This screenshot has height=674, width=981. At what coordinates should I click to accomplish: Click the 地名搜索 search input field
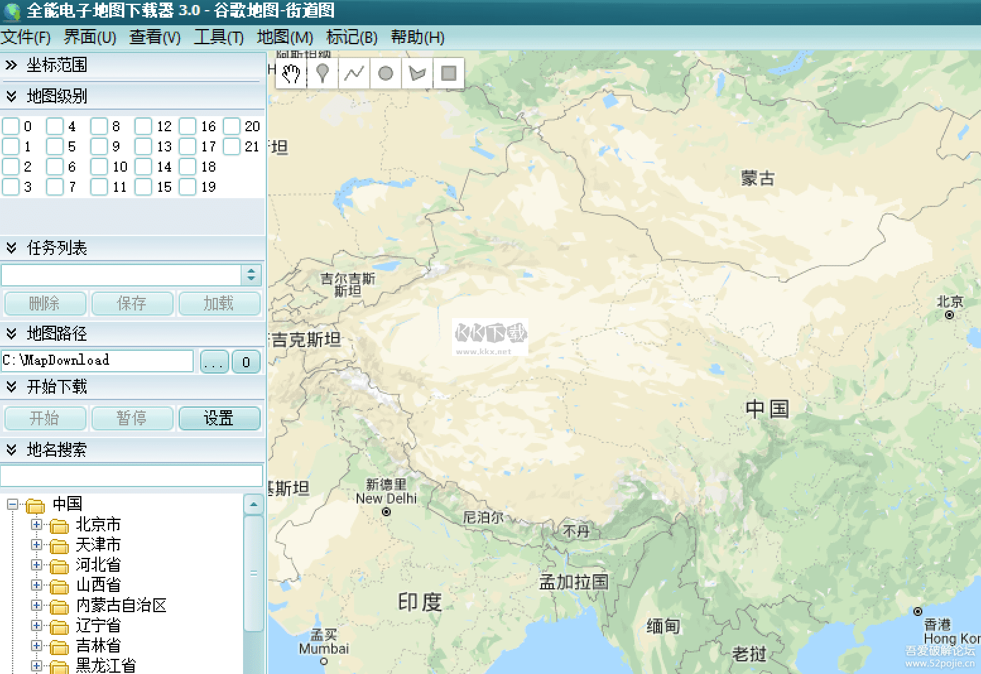pyautogui.click(x=131, y=475)
